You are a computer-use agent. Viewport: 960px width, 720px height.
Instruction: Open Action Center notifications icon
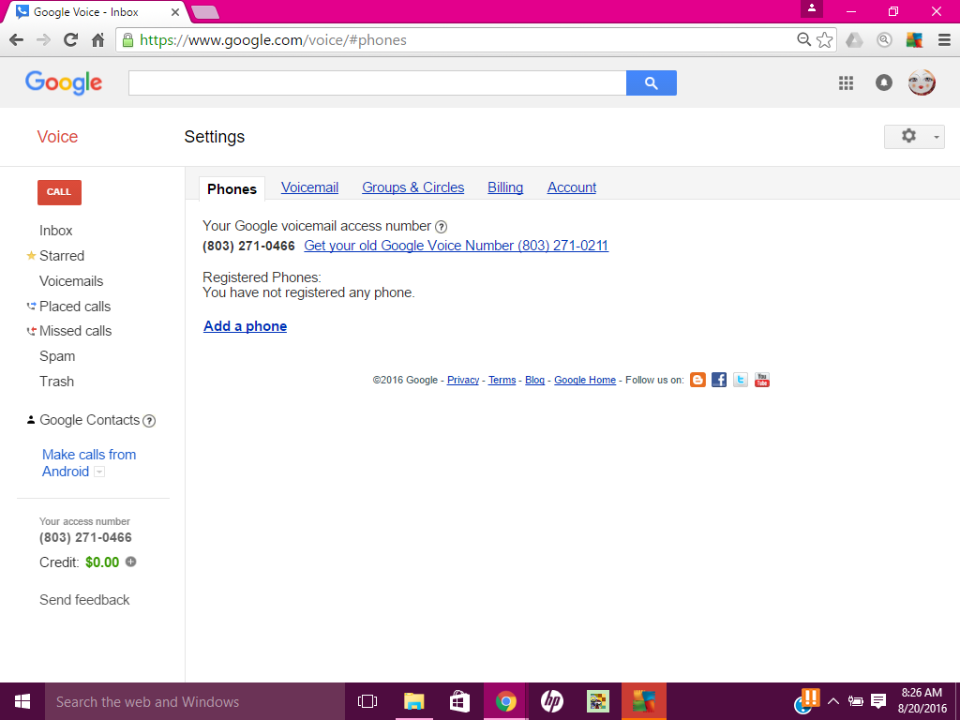[878, 701]
